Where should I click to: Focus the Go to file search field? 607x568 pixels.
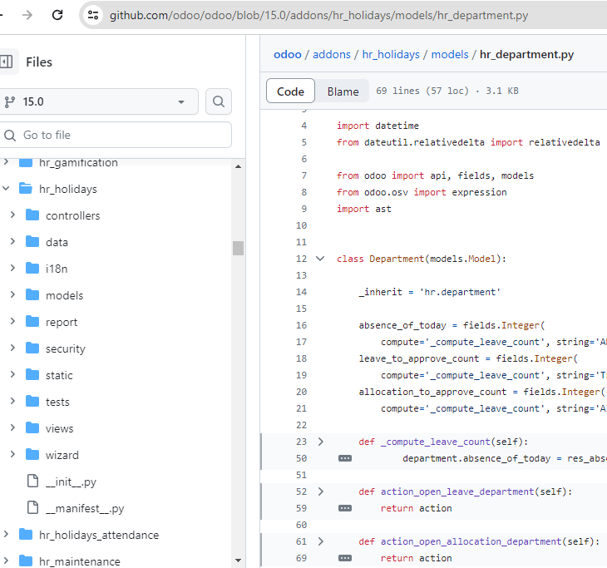click(116, 135)
